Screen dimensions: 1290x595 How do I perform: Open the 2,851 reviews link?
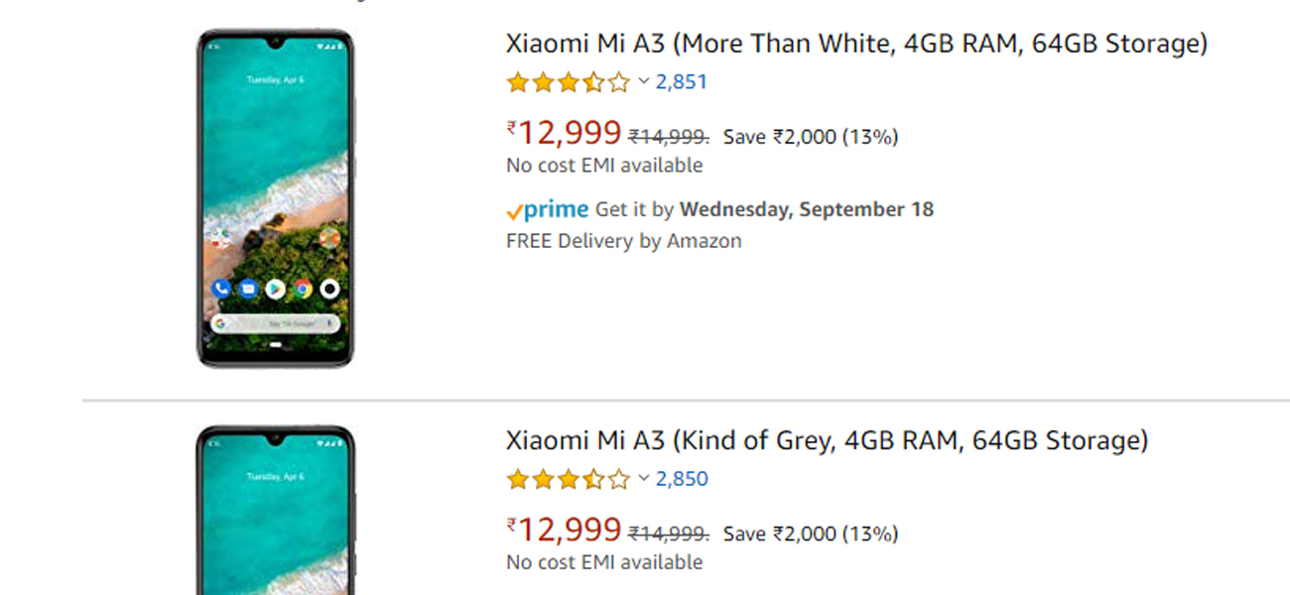point(682,82)
